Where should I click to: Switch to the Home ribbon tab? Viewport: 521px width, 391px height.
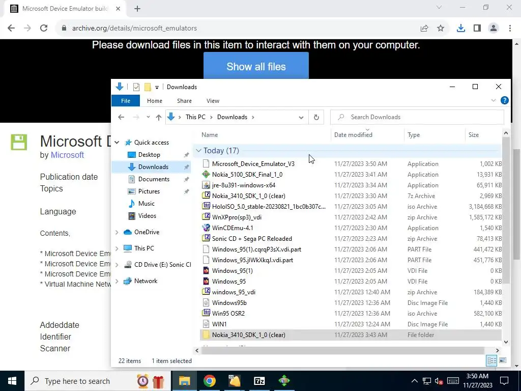click(155, 101)
